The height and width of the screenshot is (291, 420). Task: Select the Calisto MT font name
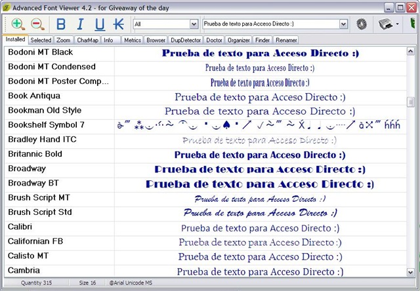point(28,256)
